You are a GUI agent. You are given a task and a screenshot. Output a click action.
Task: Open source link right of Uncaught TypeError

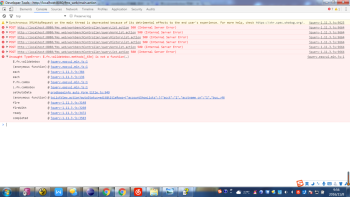[325, 56]
